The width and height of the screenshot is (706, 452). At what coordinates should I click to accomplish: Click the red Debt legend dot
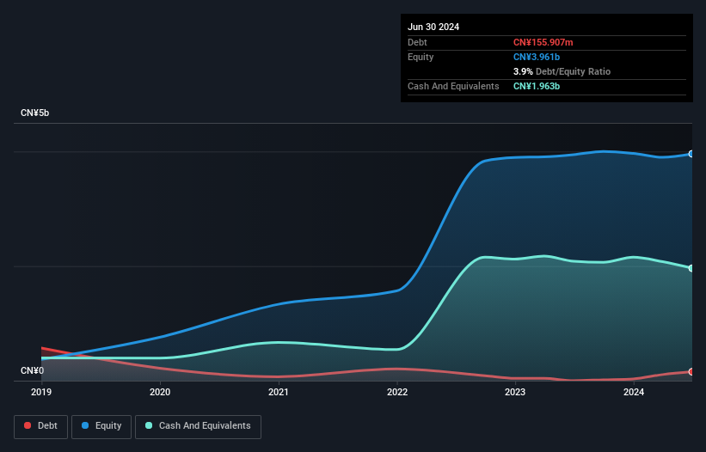(28, 425)
